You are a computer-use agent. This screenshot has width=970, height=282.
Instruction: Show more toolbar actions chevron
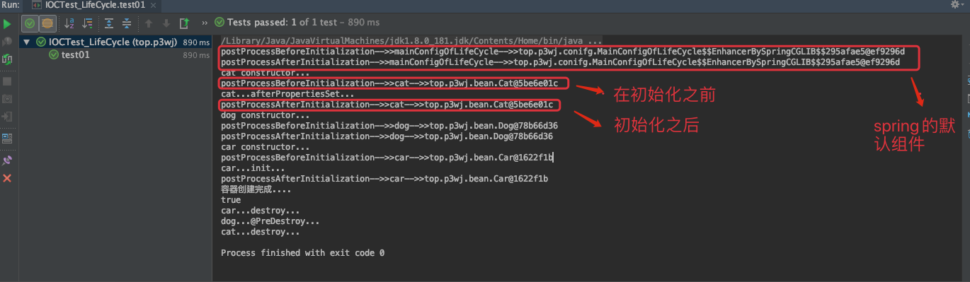[205, 23]
